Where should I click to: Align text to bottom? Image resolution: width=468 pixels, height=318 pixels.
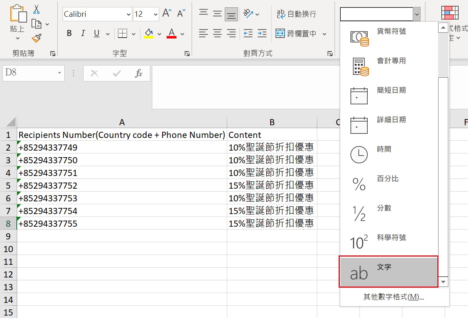point(231,14)
